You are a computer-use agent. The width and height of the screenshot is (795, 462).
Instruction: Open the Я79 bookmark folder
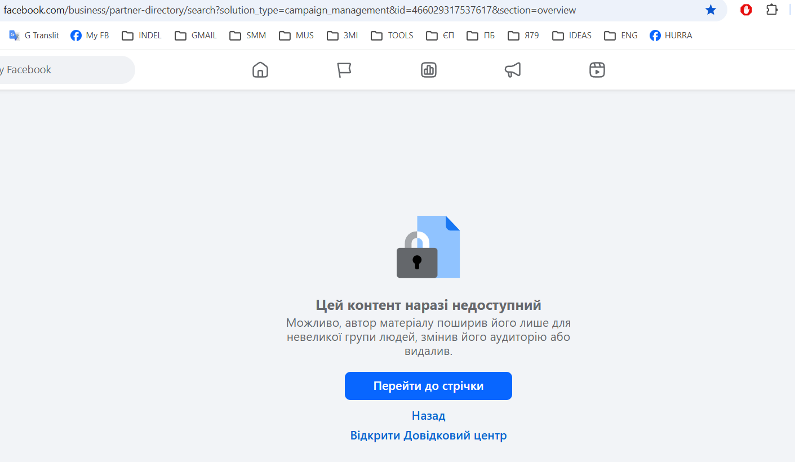(x=523, y=35)
